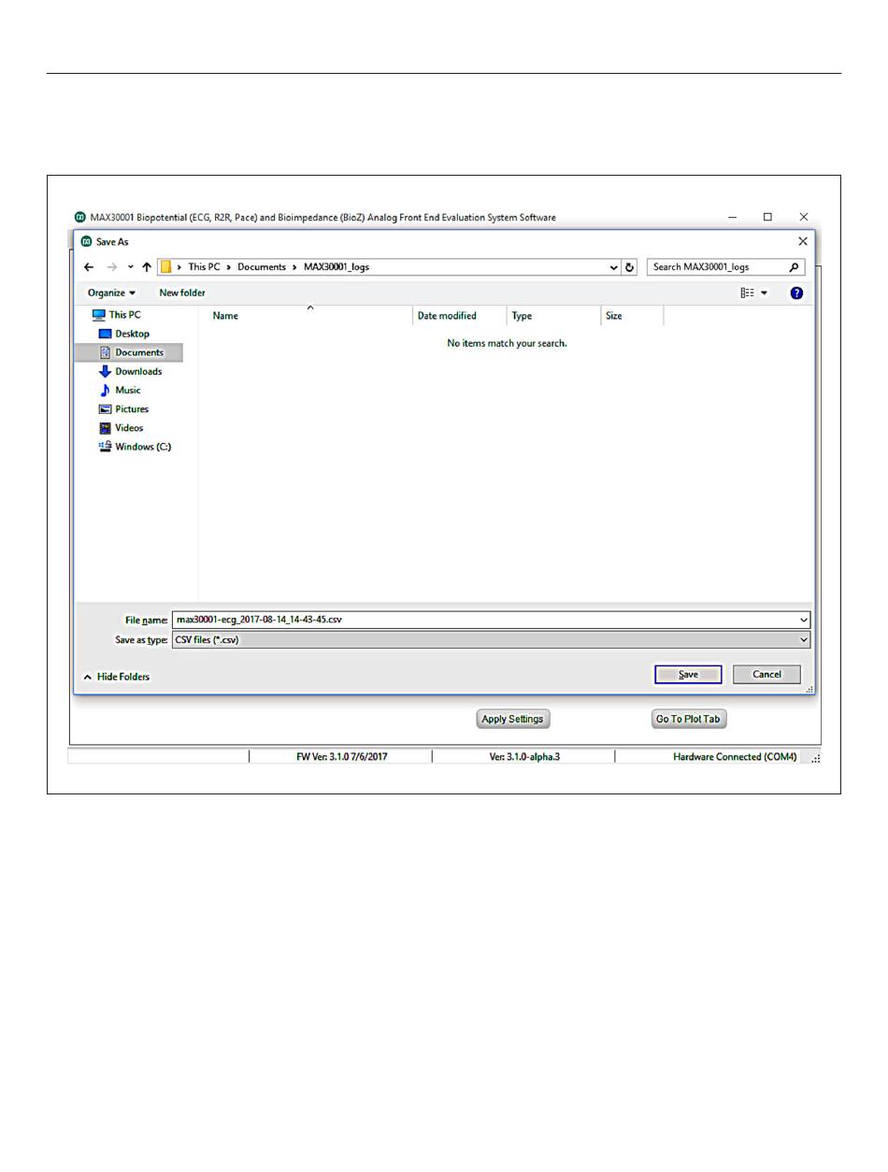Change the view layout icon
This screenshot has height=1172, width=888.
748,293
